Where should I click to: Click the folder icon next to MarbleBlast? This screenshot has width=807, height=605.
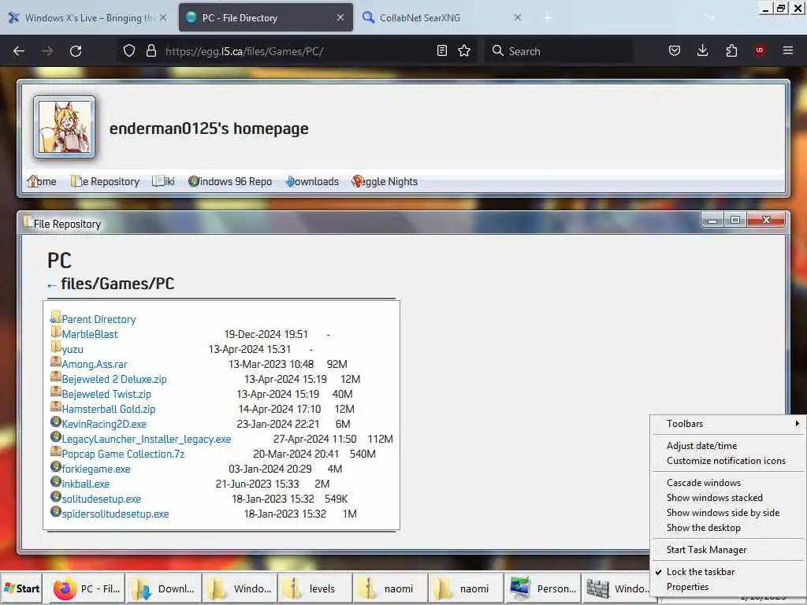(56, 332)
